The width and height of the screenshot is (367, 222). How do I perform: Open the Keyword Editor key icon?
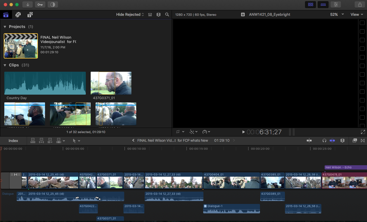(40, 5)
